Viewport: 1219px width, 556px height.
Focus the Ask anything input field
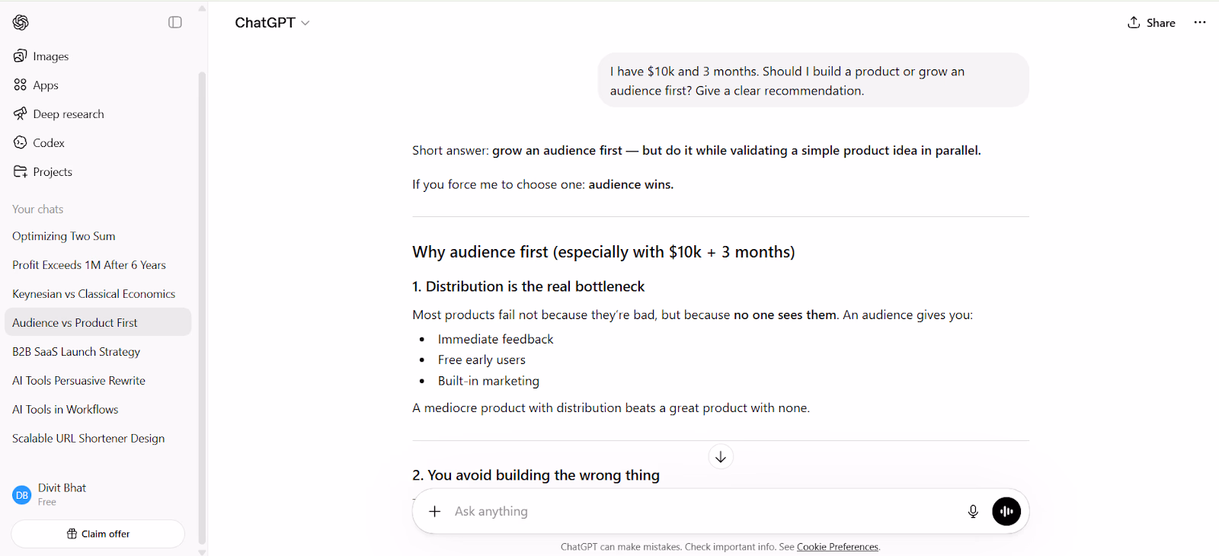point(705,512)
